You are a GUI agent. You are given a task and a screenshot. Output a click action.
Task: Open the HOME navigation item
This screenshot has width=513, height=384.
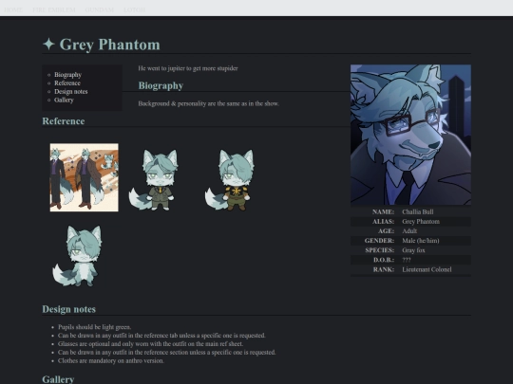[13, 10]
